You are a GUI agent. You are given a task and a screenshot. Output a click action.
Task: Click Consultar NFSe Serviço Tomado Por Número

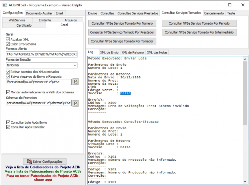pyautogui.click(x=122, y=23)
